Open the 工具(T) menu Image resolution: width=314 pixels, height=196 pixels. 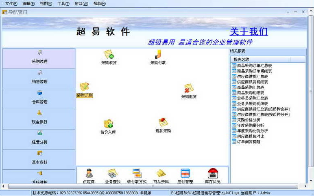63,4
